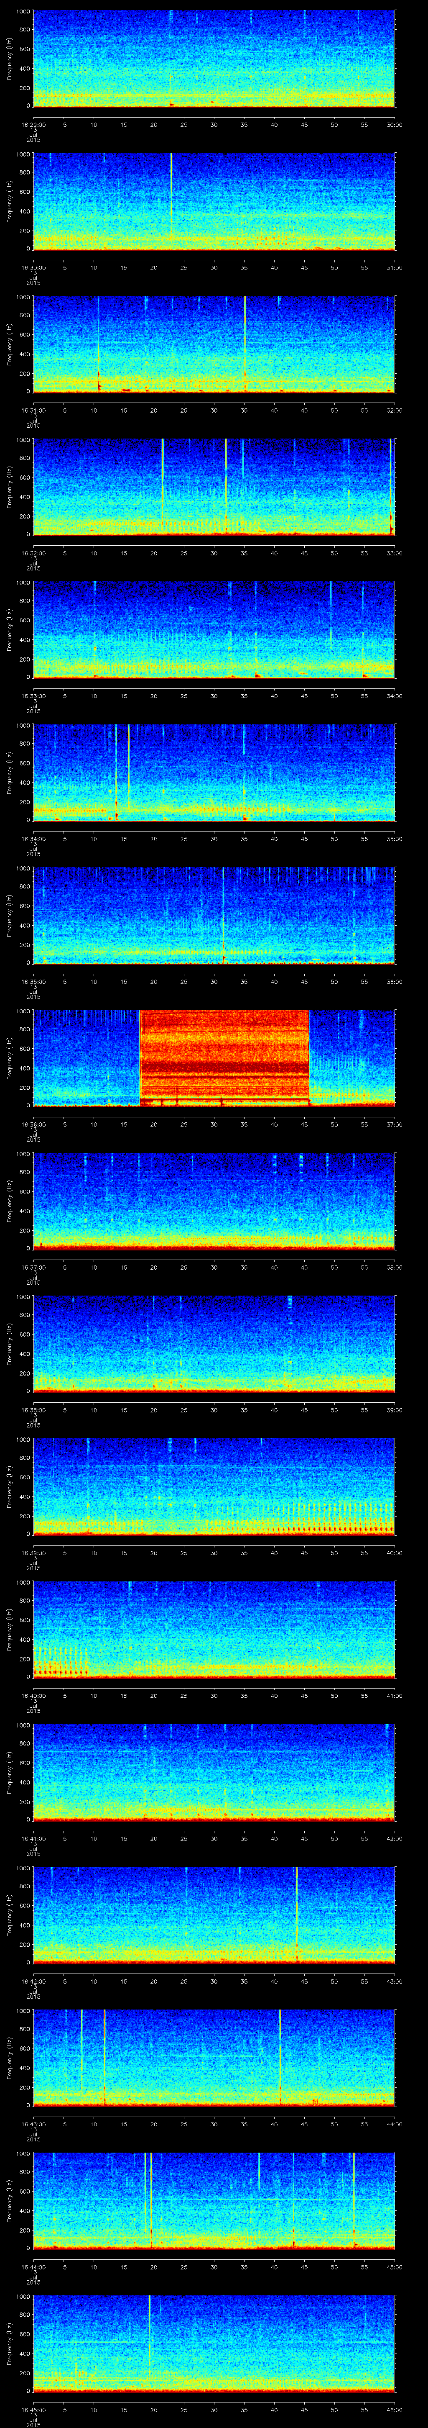Viewport: 428px width, 2428px height.
Task: Select the 46:00 end label of last spectrogram
Action: click(x=394, y=2409)
